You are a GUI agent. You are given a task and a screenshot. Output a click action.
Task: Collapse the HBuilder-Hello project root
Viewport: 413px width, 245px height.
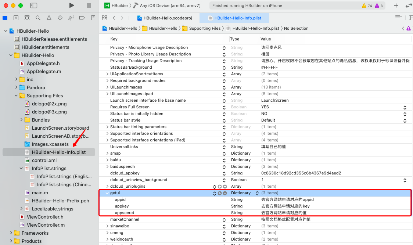(x=6, y=31)
